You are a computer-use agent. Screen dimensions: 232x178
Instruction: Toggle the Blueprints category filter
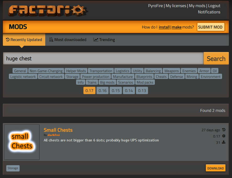144,77
